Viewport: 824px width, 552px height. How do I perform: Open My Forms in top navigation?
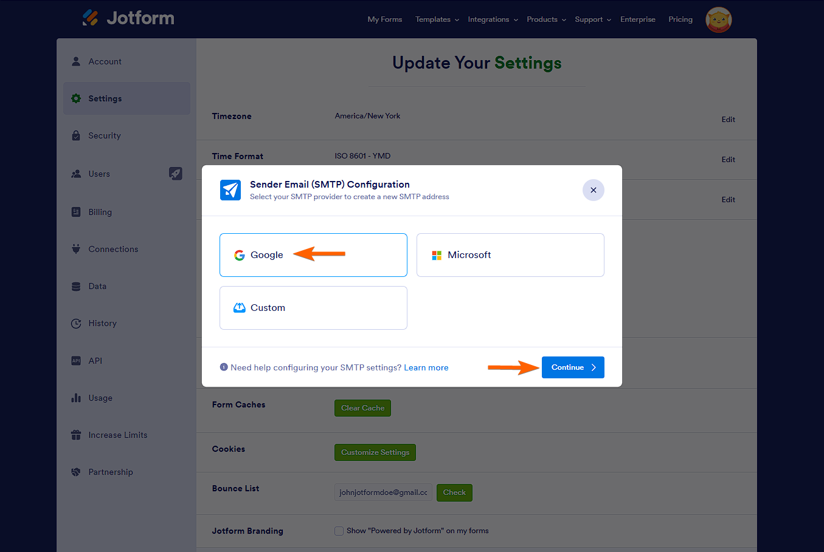point(385,19)
